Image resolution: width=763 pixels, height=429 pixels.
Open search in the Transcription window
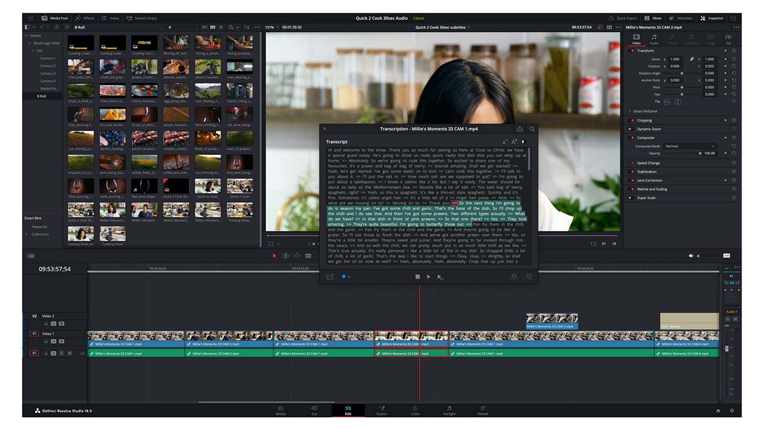532,128
